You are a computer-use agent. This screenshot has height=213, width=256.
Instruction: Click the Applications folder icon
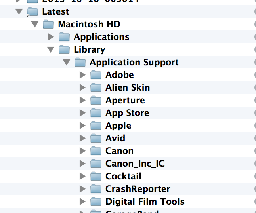(x=64, y=37)
